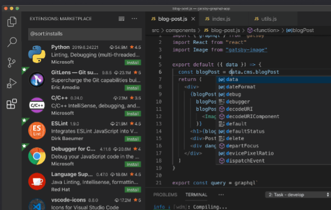Viewport: 331px width, 210px height.
Task: Click the Language Support Java icon
Action: coord(37,181)
